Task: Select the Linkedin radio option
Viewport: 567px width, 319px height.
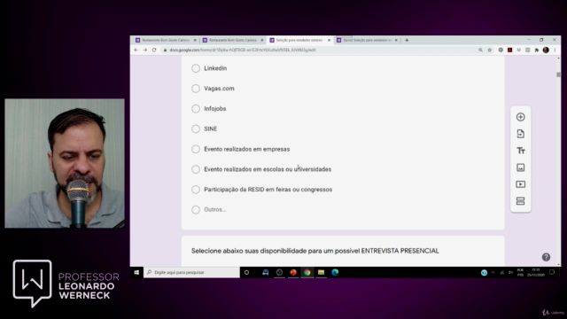Action: pos(196,68)
